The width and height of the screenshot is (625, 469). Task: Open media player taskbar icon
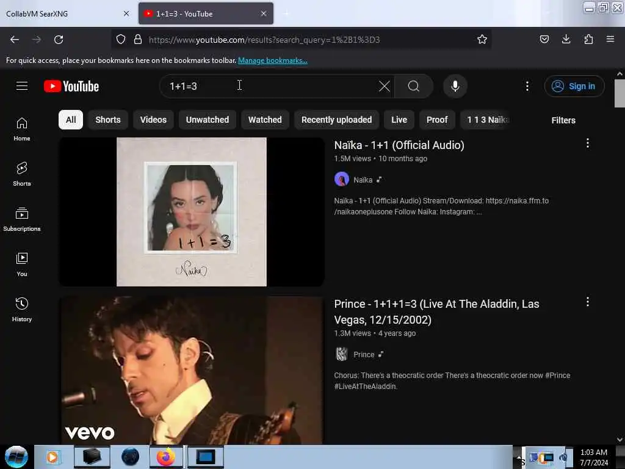pyautogui.click(x=52, y=457)
